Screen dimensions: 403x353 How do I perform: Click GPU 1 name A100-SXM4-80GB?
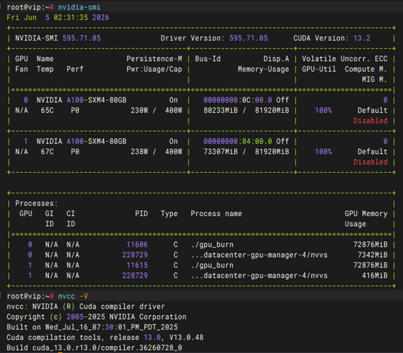point(96,141)
